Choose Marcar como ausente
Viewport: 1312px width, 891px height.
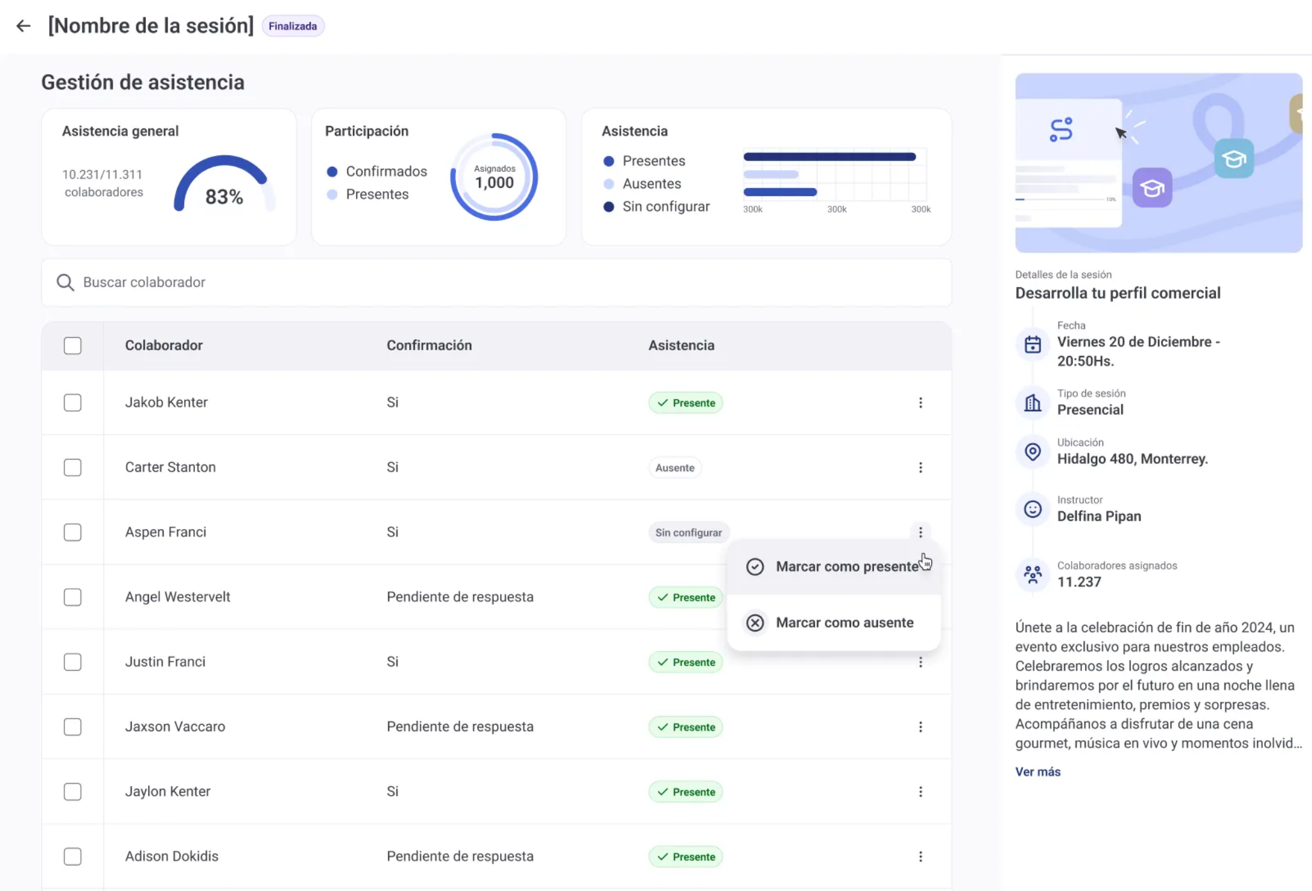pos(844,623)
